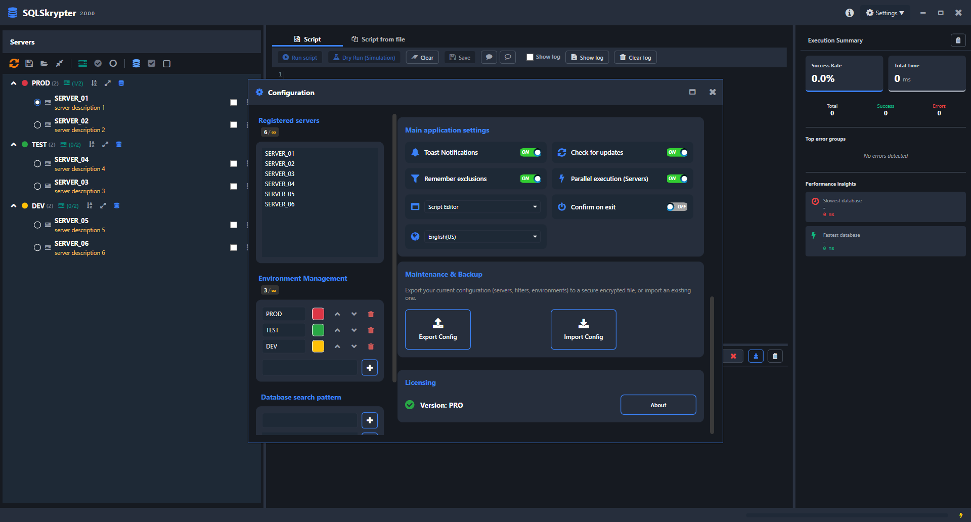971x522 pixels.
Task: Click the save servers floppy icon
Action: (x=29, y=63)
